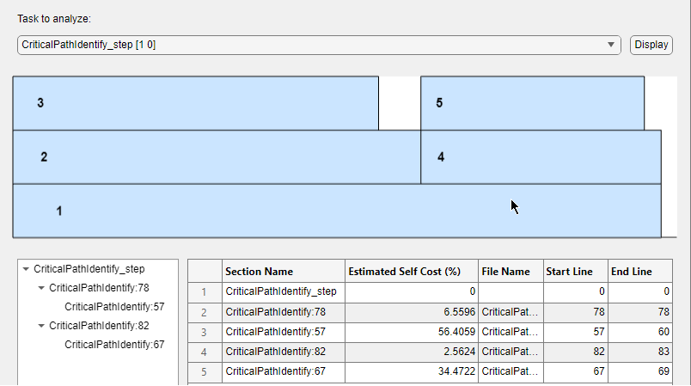The height and width of the screenshot is (386, 691).
Task: Select table row number 3
Action: 204,332
